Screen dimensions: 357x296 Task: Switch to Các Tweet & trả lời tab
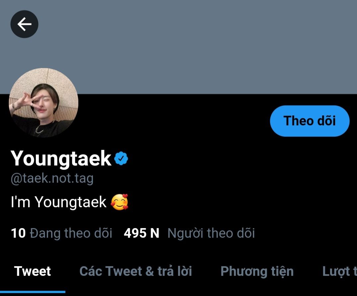click(136, 271)
